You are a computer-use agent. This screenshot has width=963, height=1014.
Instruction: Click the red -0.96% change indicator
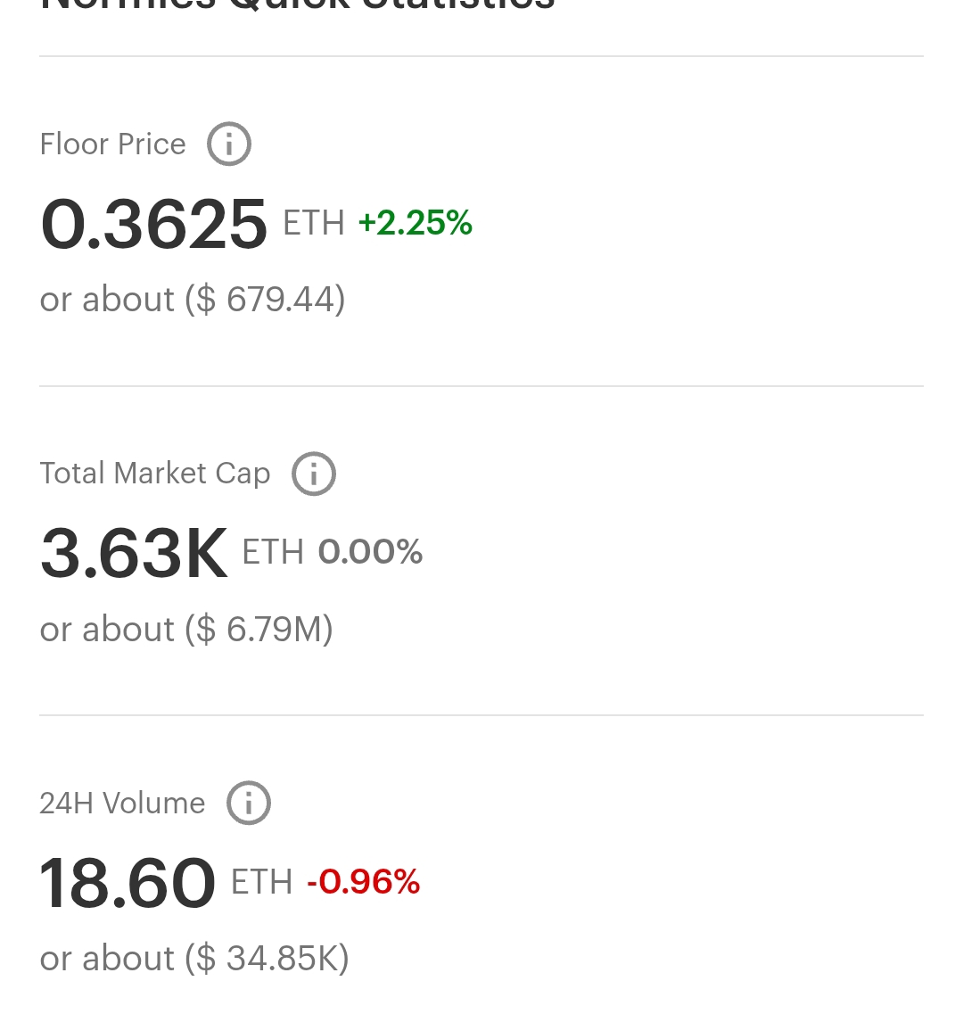364,881
